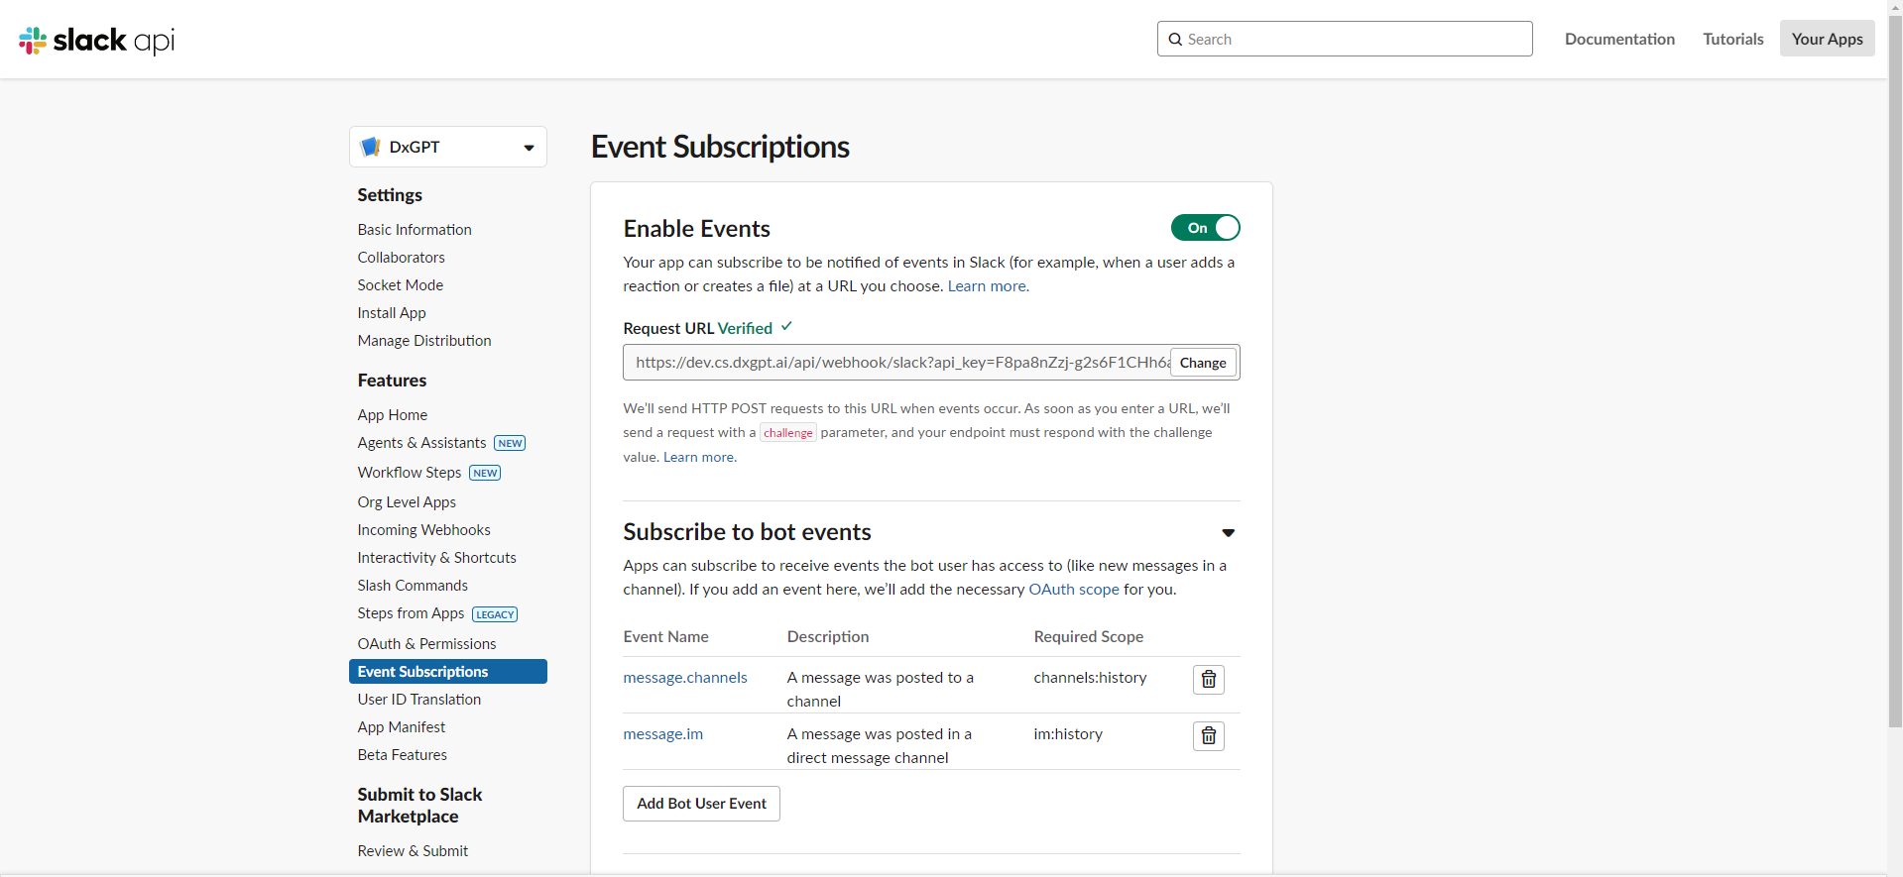This screenshot has height=877, width=1903.
Task: Open Review & Submit
Action: 413,851
